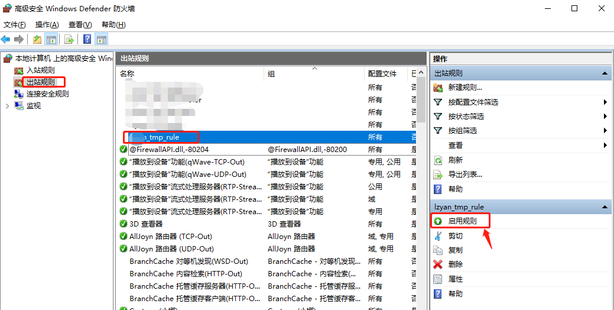Go up one level with folder icon

37,39
